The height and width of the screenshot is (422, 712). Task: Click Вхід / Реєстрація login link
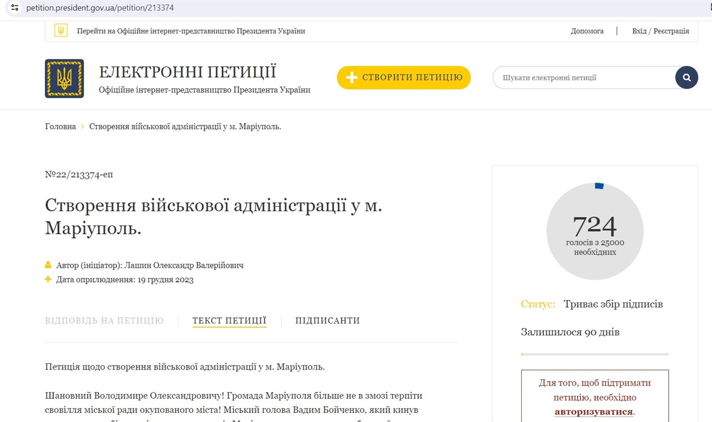click(660, 31)
